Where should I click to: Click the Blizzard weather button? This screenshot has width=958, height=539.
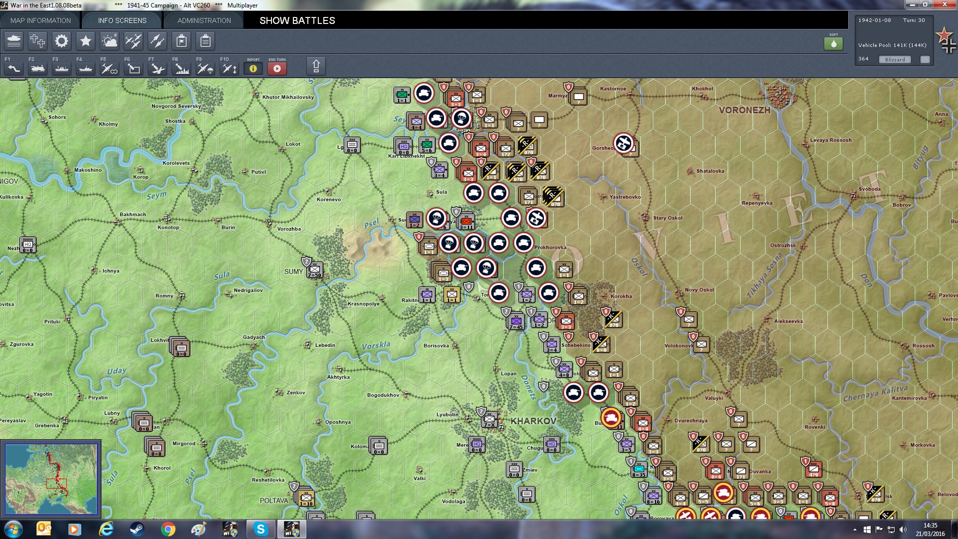click(x=895, y=59)
